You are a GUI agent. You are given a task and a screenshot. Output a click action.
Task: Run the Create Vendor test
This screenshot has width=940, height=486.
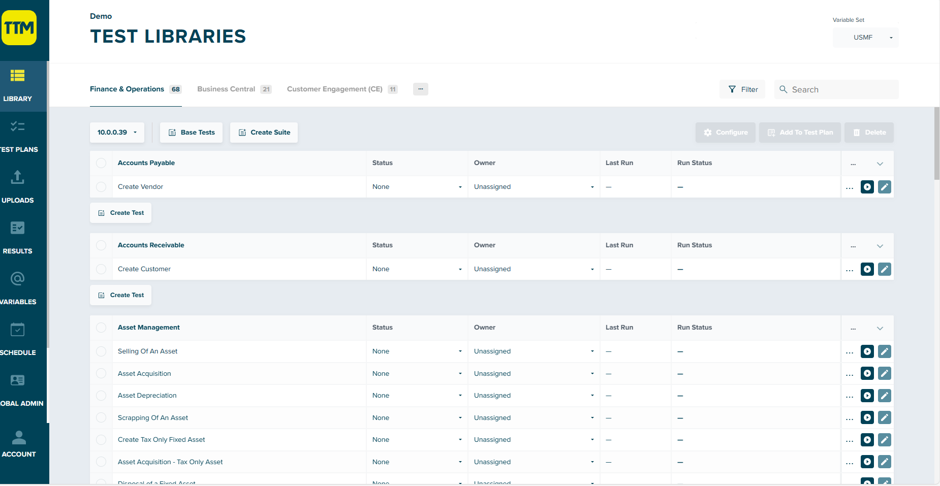867,186
